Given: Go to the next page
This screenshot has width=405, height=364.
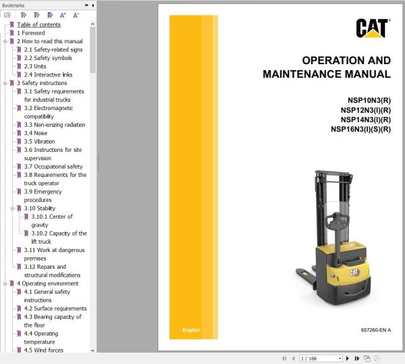Looking at the screenshot, I should [x=348, y=359].
